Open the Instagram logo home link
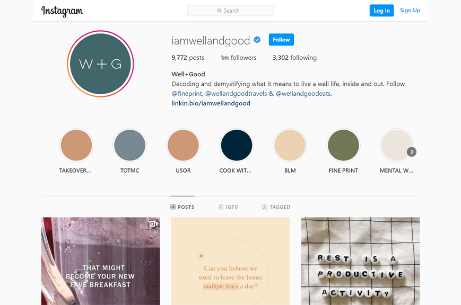This screenshot has height=305, width=461. click(x=62, y=11)
